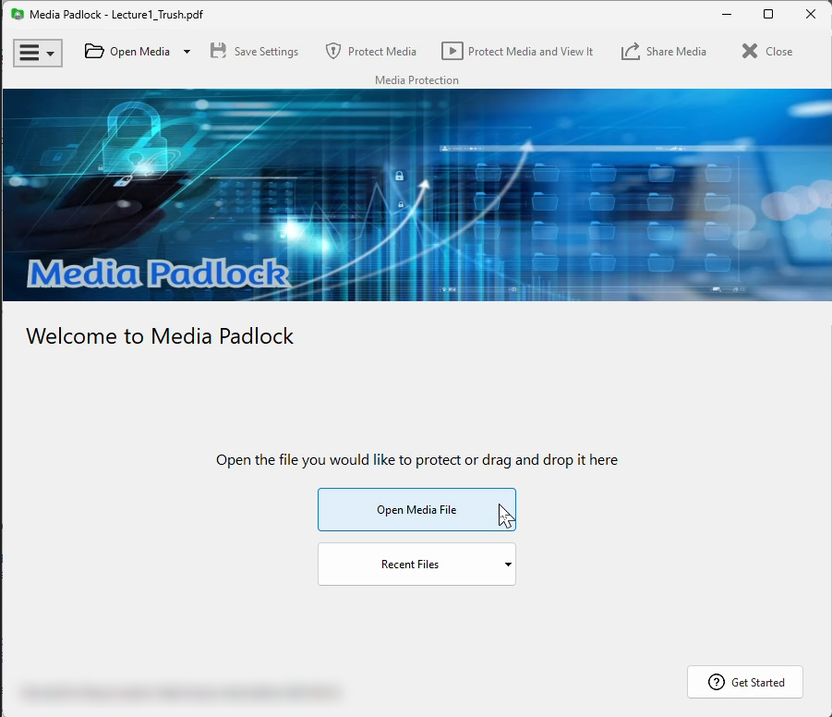Expand the Open Media dropdown arrow
This screenshot has height=717, width=832.
187,52
